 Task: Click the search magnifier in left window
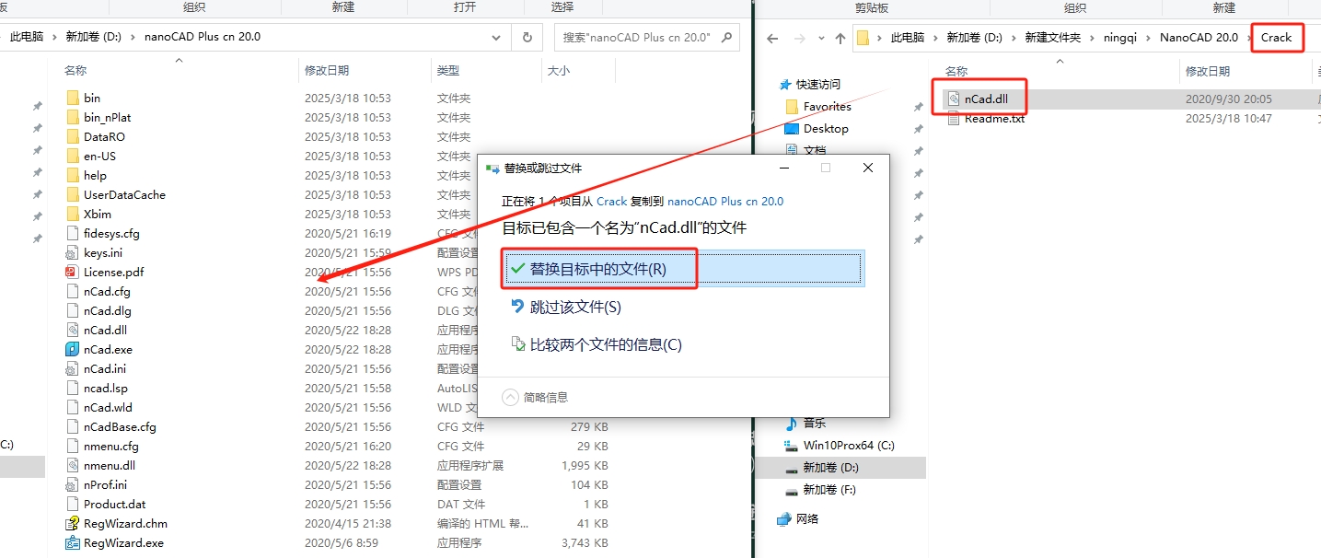725,37
